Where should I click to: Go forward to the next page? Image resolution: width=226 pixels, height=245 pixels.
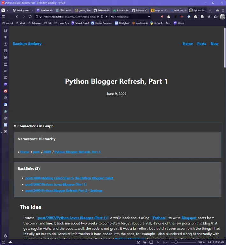point(24,17)
